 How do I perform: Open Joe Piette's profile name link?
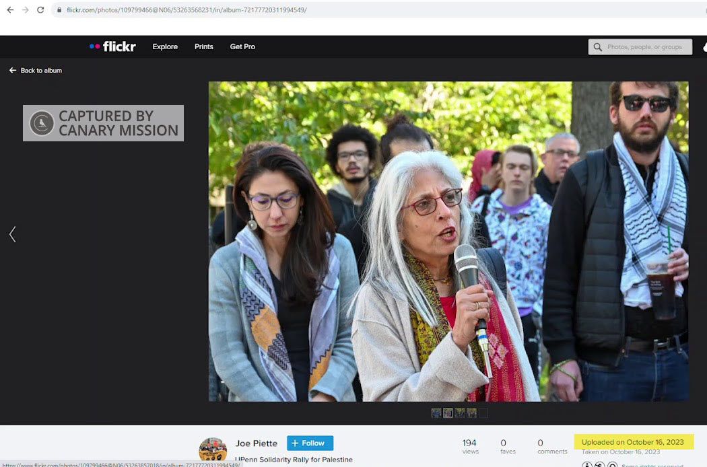(256, 443)
